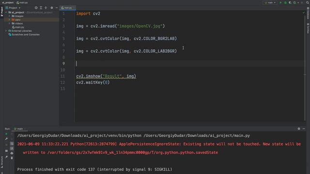Open the SciView tool window
Image resolution: width=310 pixels, height=174 pixels.
(308, 28)
